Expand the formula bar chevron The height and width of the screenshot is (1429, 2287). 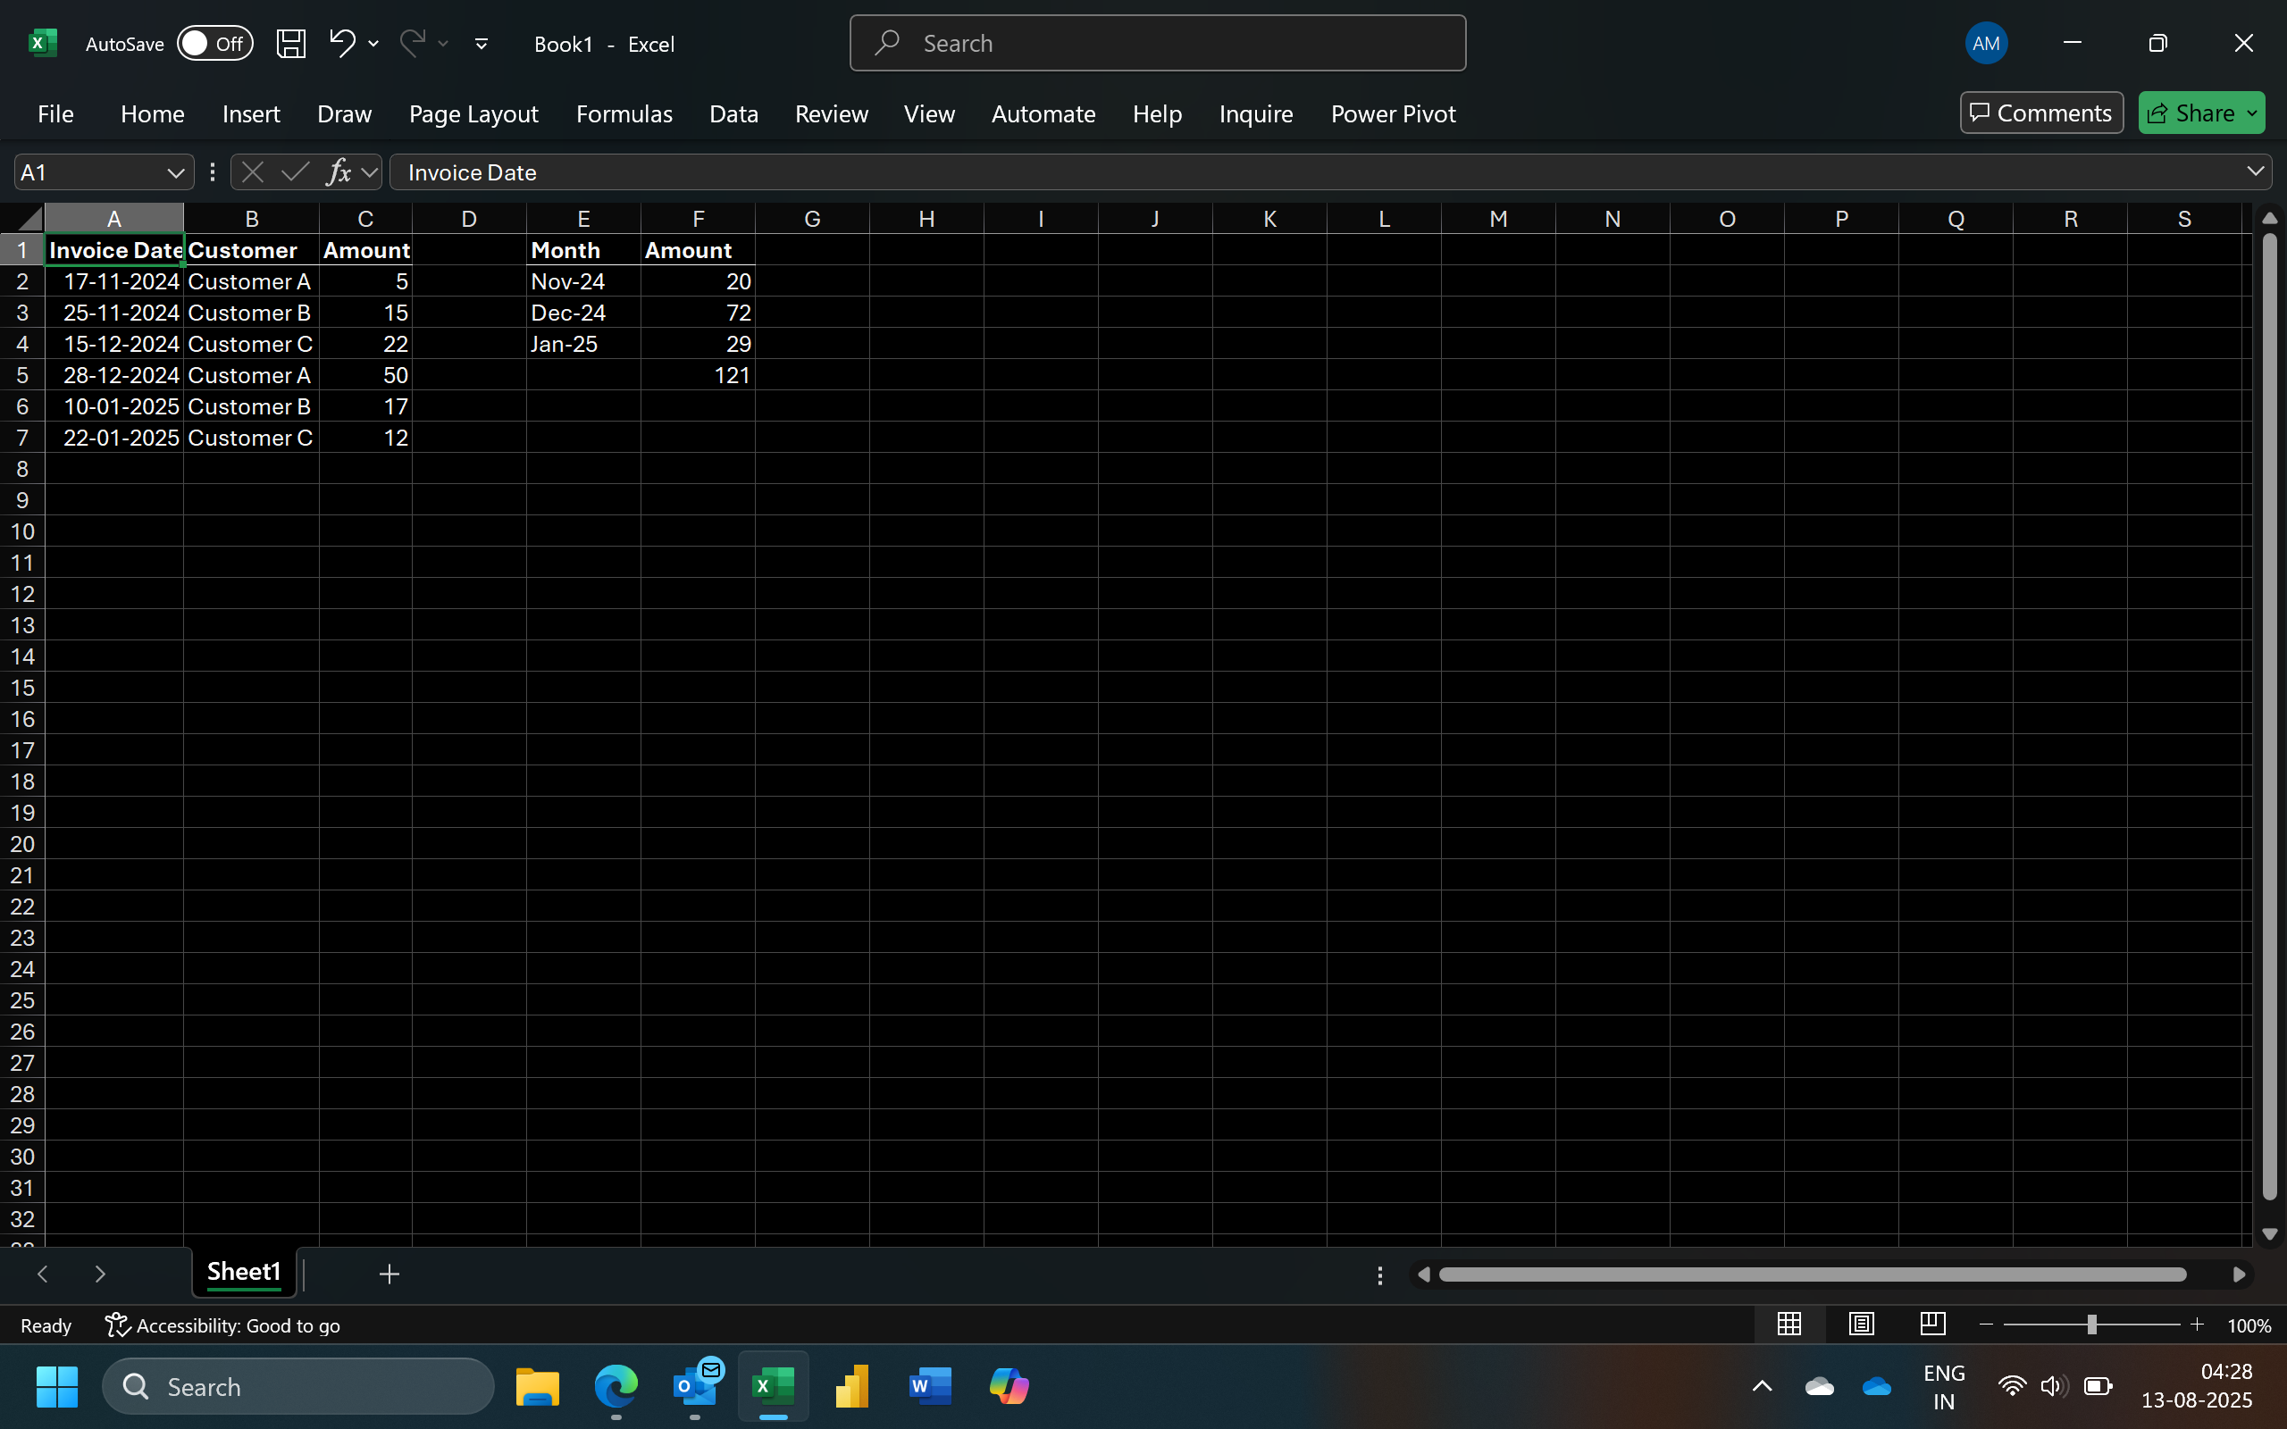coord(2255,172)
